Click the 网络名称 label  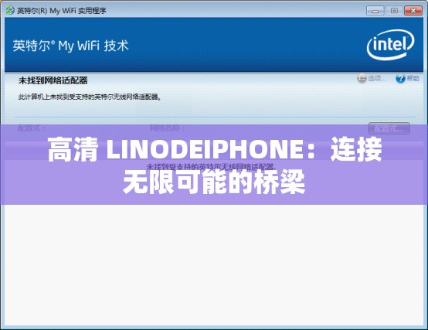point(167,128)
